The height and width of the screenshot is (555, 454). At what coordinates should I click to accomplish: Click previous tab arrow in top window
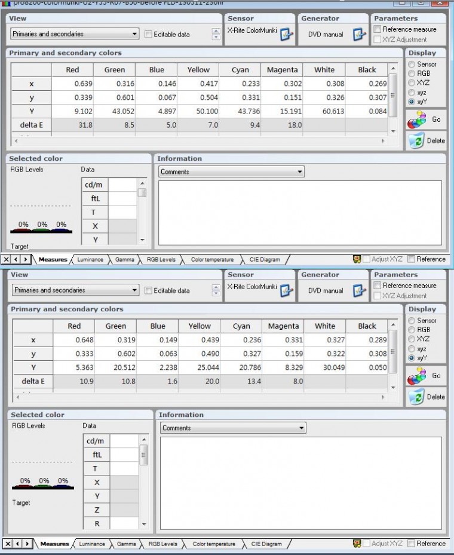[16, 259]
